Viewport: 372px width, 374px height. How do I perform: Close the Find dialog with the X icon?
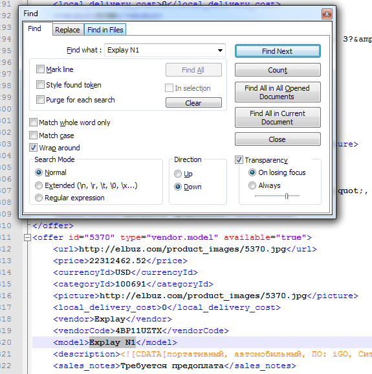(x=327, y=14)
